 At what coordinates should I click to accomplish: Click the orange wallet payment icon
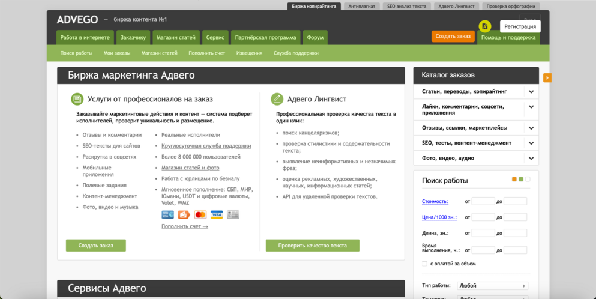tap(184, 214)
